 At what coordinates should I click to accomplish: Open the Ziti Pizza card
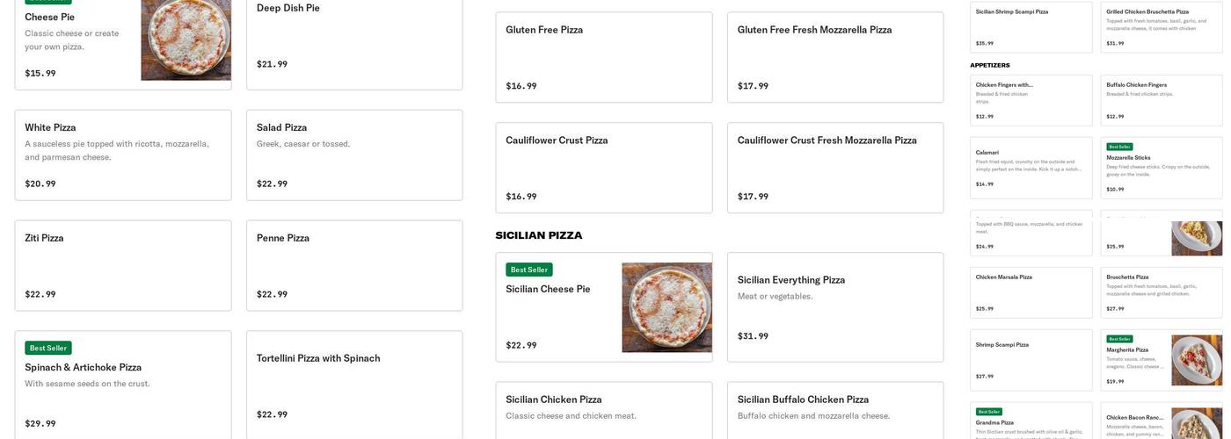(x=123, y=265)
